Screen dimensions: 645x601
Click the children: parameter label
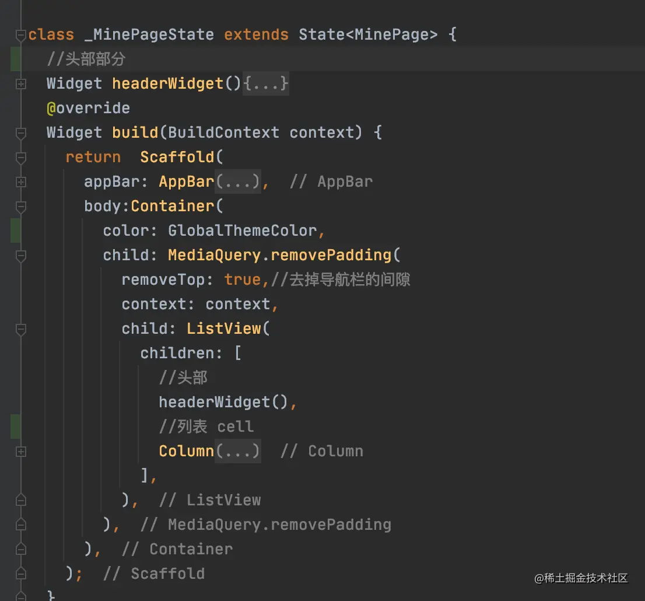pyautogui.click(x=181, y=353)
